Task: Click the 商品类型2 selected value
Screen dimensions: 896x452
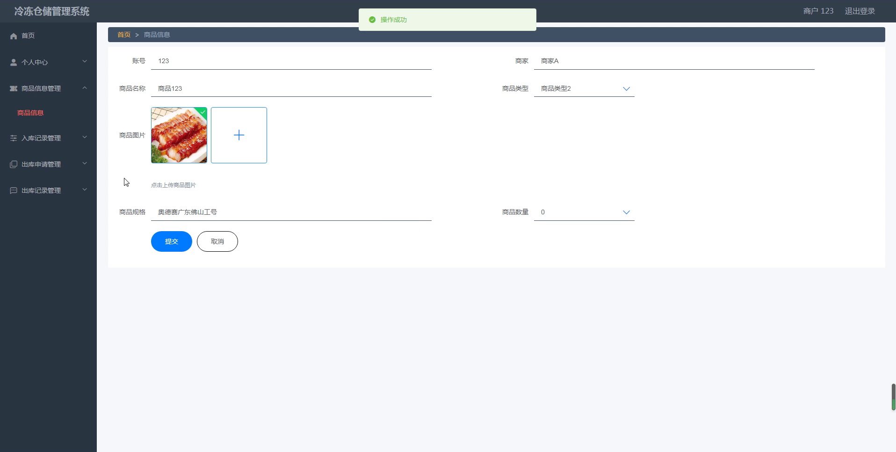Action: click(x=556, y=88)
